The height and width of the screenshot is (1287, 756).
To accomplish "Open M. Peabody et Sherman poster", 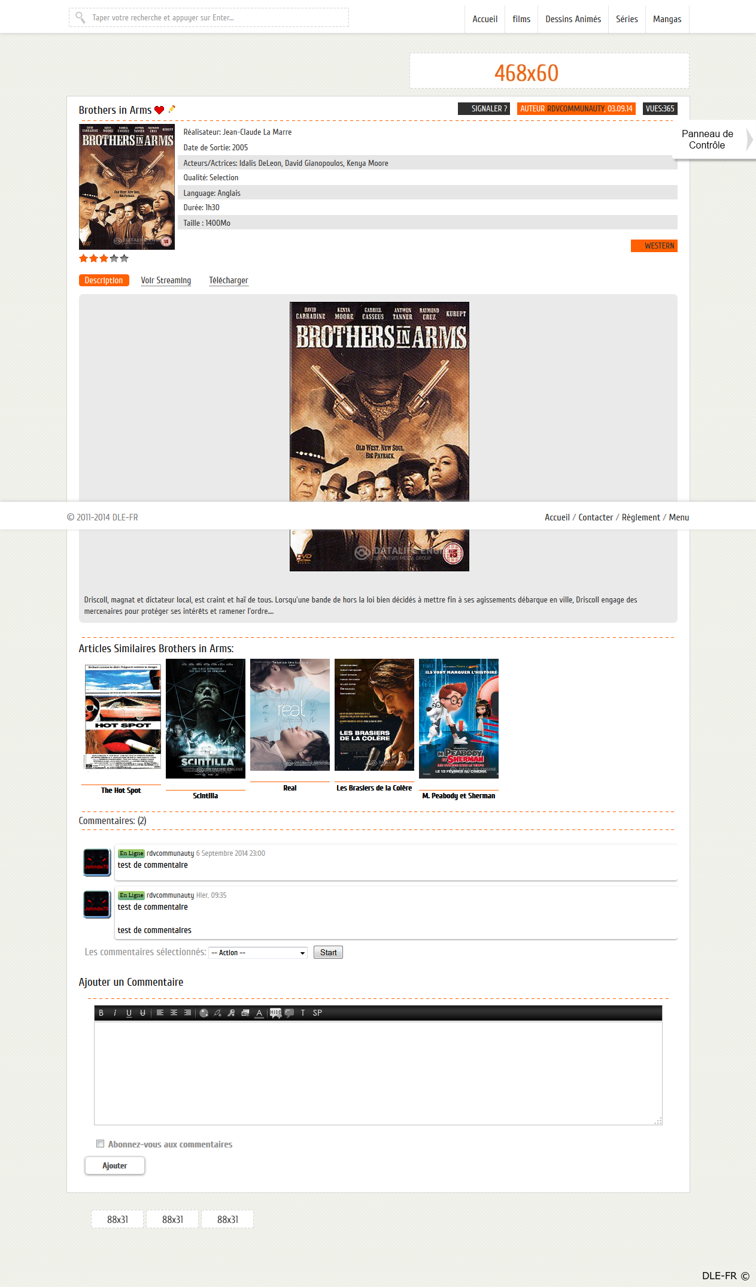I will point(459,719).
